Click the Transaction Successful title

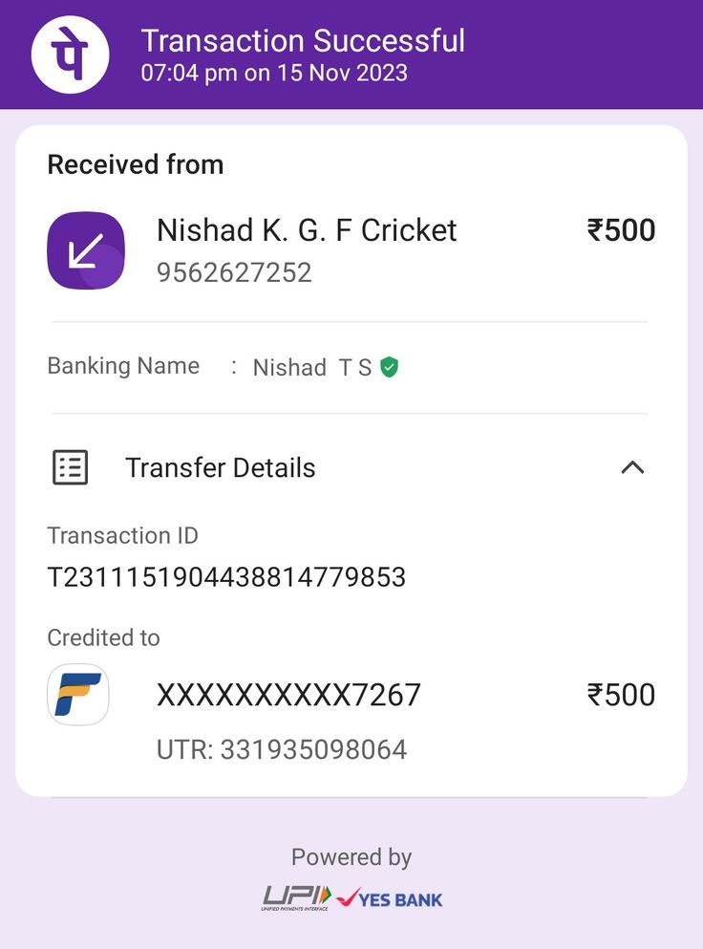pos(303,41)
